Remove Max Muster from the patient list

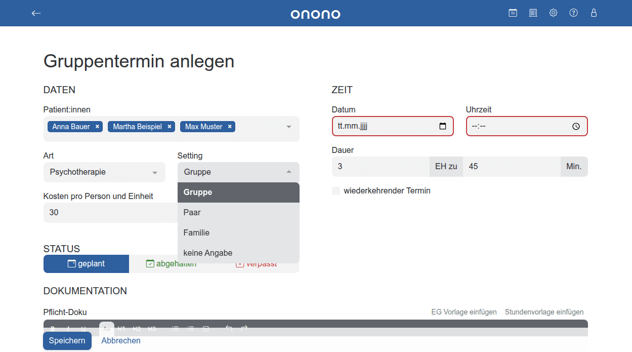229,127
